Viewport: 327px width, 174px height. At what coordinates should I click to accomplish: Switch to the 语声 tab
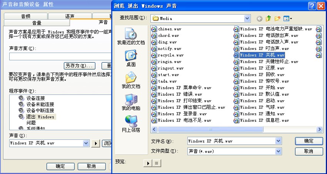70,16
